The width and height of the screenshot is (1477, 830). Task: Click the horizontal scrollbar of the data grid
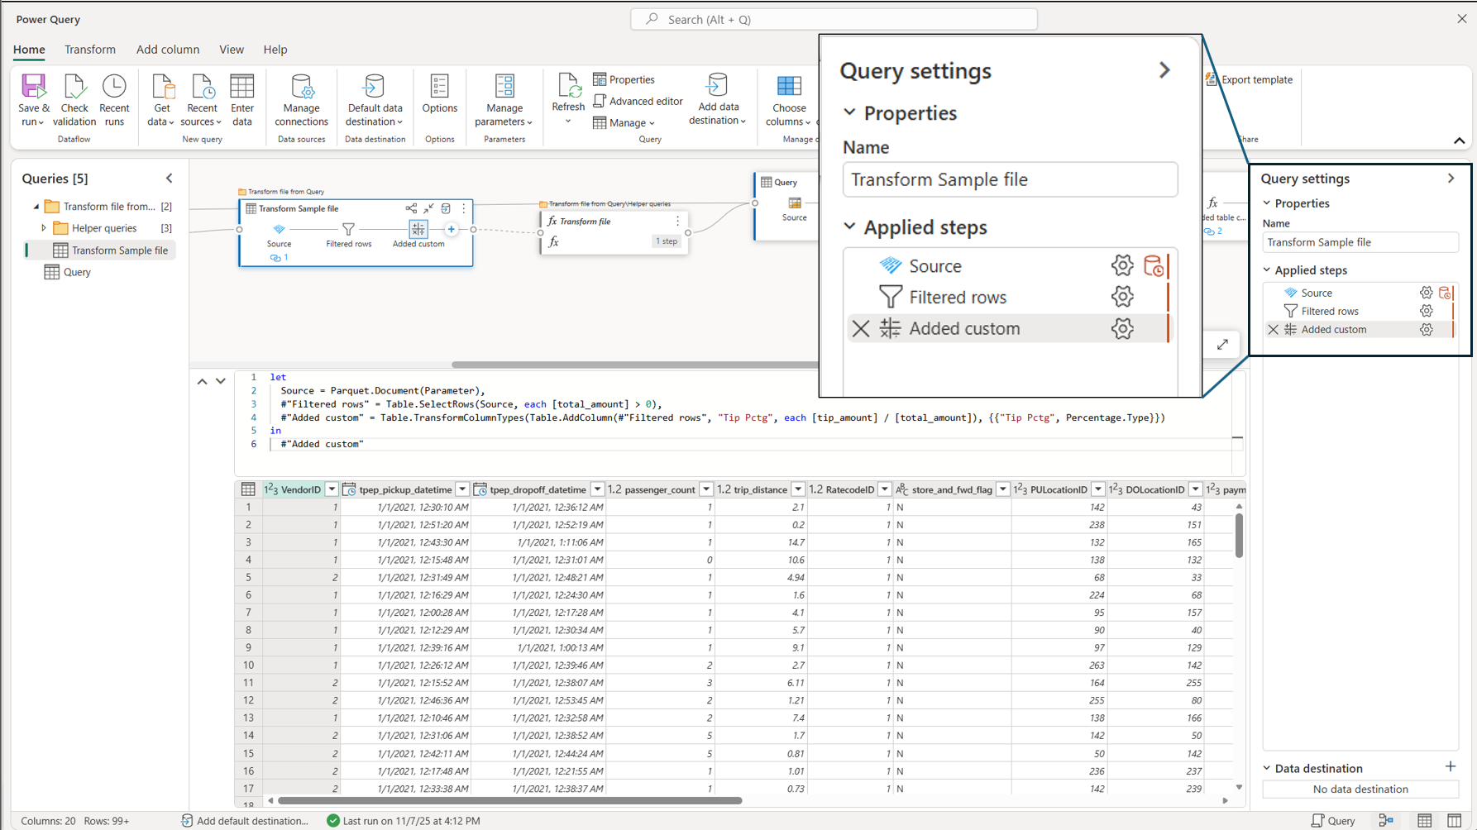[x=509, y=800]
